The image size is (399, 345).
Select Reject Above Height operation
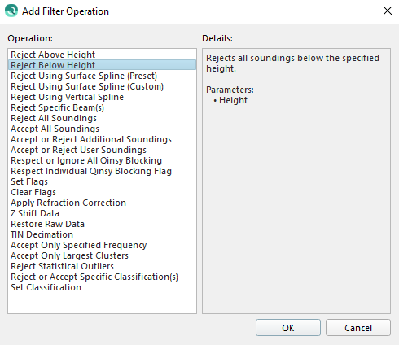click(102, 55)
